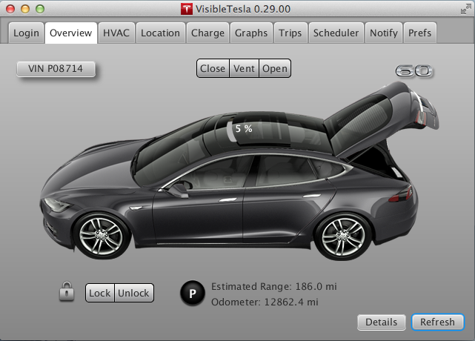This screenshot has height=341, width=475.
Task: Unlock the car with the Unlock button
Action: [x=134, y=293]
